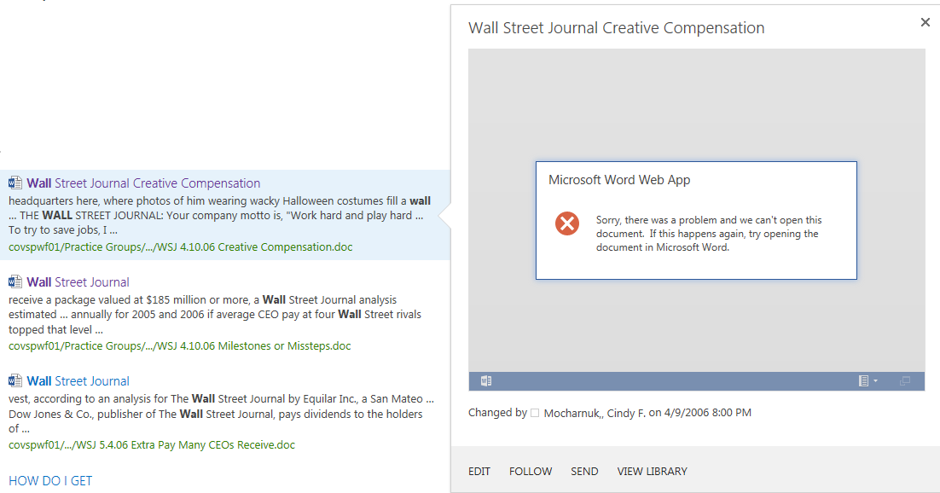Click Word document icon of second search result
The image size is (940, 493).
pos(15,281)
